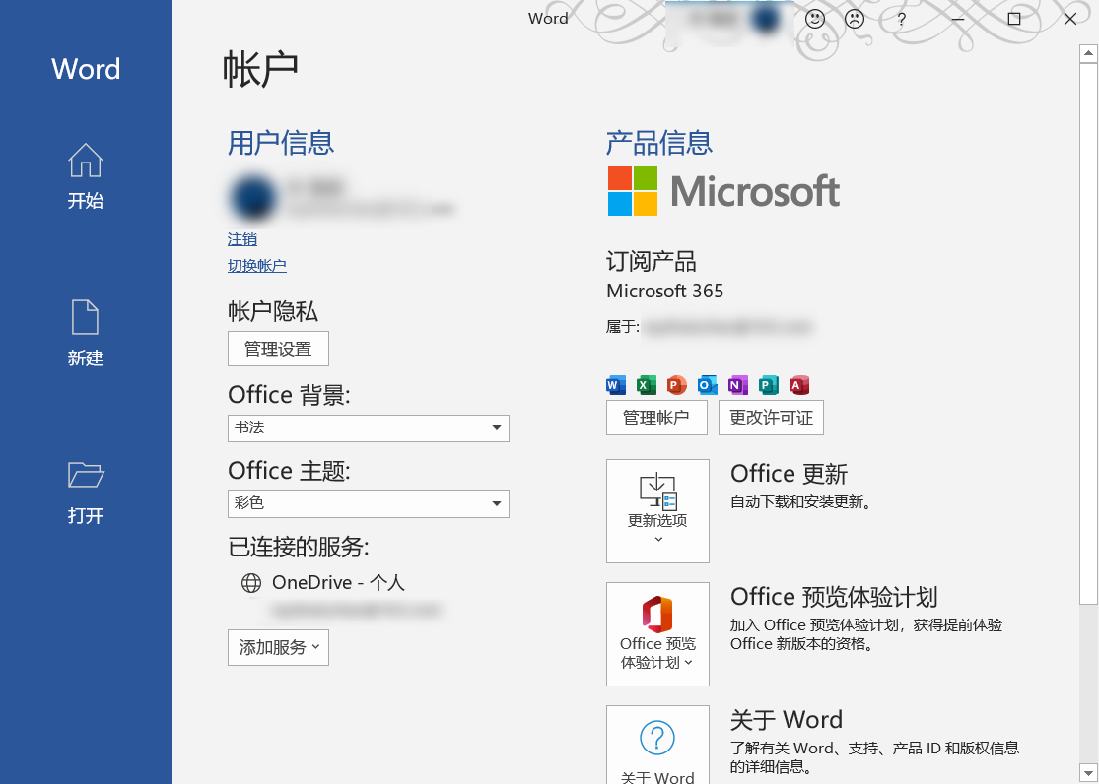The image size is (1099, 784).
Task: Click the Office 更新 heading
Action: pyautogui.click(x=790, y=474)
